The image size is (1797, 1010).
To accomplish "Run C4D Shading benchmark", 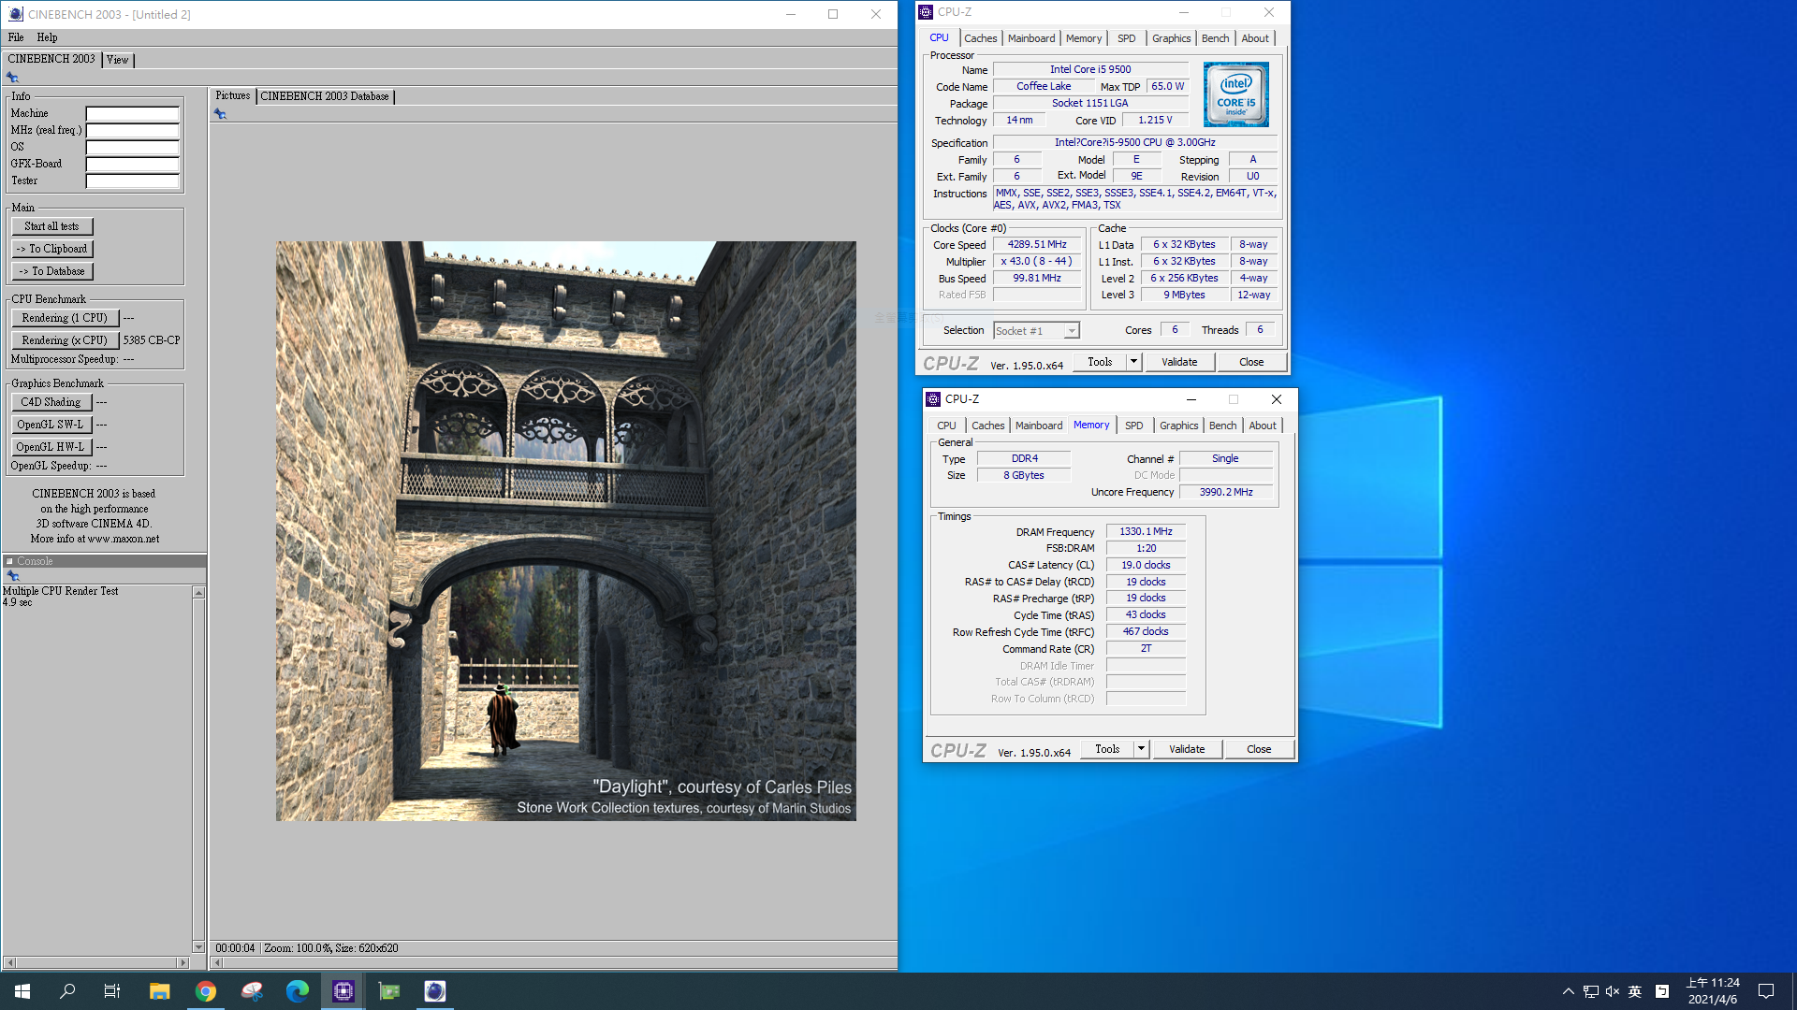I will [x=51, y=402].
